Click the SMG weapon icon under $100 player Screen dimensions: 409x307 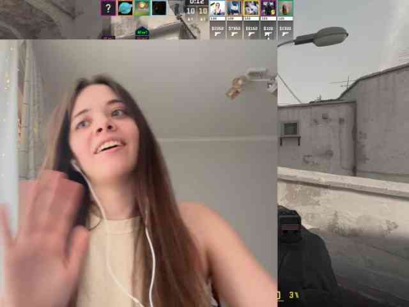(x=268, y=34)
